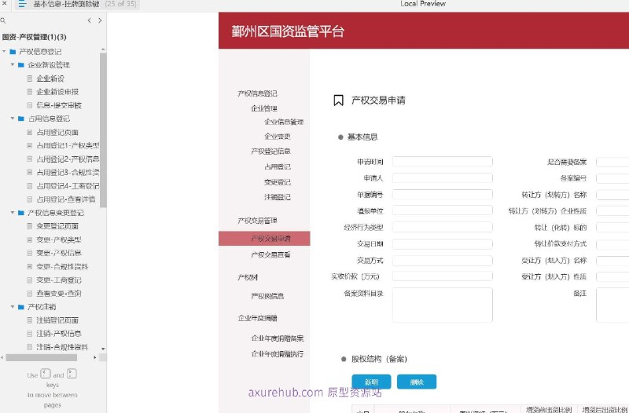Select 占用登记4-工商登记 page
This screenshot has height=413, width=629.
coord(68,186)
